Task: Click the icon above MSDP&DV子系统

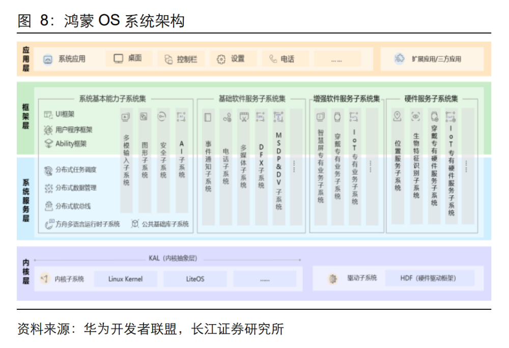Action: point(278,117)
